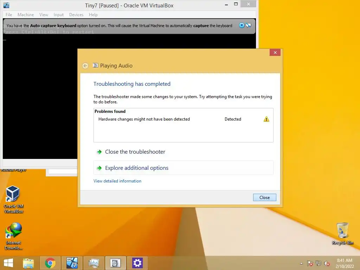Viewport: 360px width, 270px height.
Task: Click the warning icon next to Detected
Action: [266, 119]
